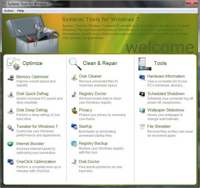
Task: Open the Registry Doctor link
Action: (x=93, y=94)
